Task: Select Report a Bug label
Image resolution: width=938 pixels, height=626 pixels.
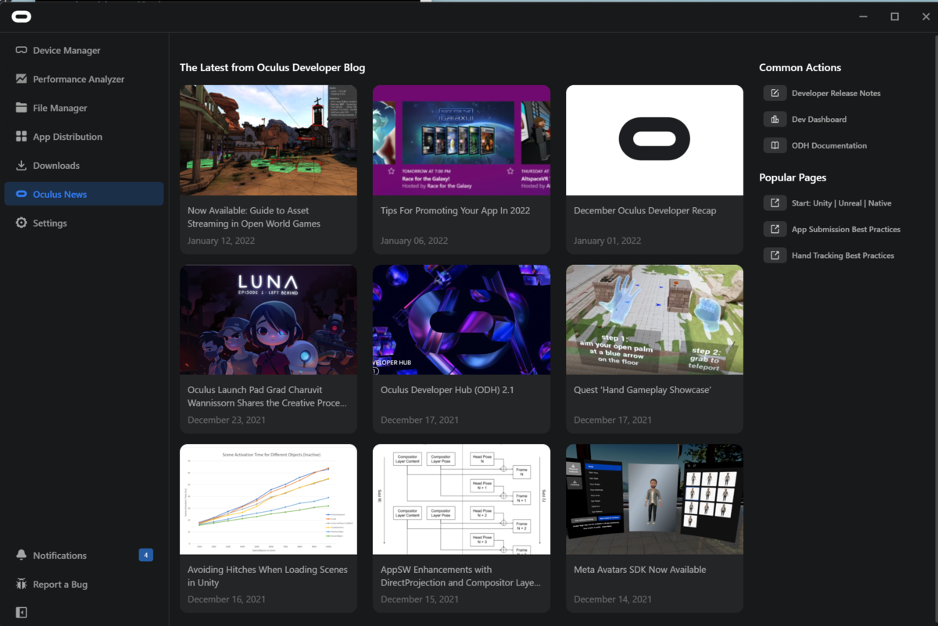Action: [60, 584]
